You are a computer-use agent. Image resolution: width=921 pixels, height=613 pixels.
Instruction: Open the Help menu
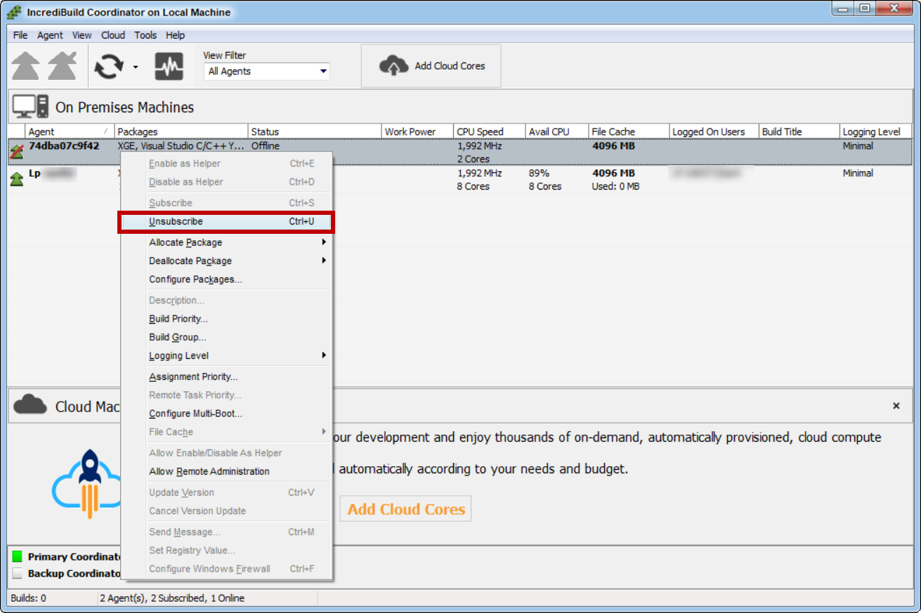point(176,35)
